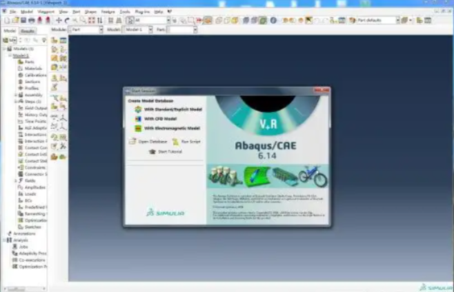This screenshot has width=454, height=292.
Task: Click the CFD Model icon in dialog
Action: click(x=138, y=119)
